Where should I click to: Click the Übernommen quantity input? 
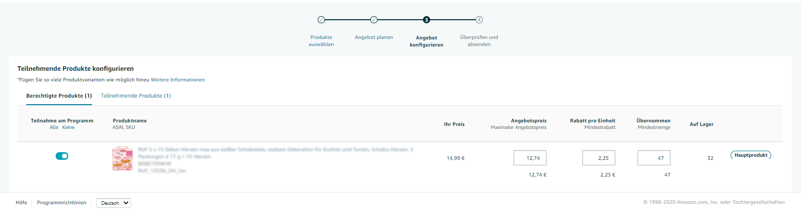tap(654, 158)
